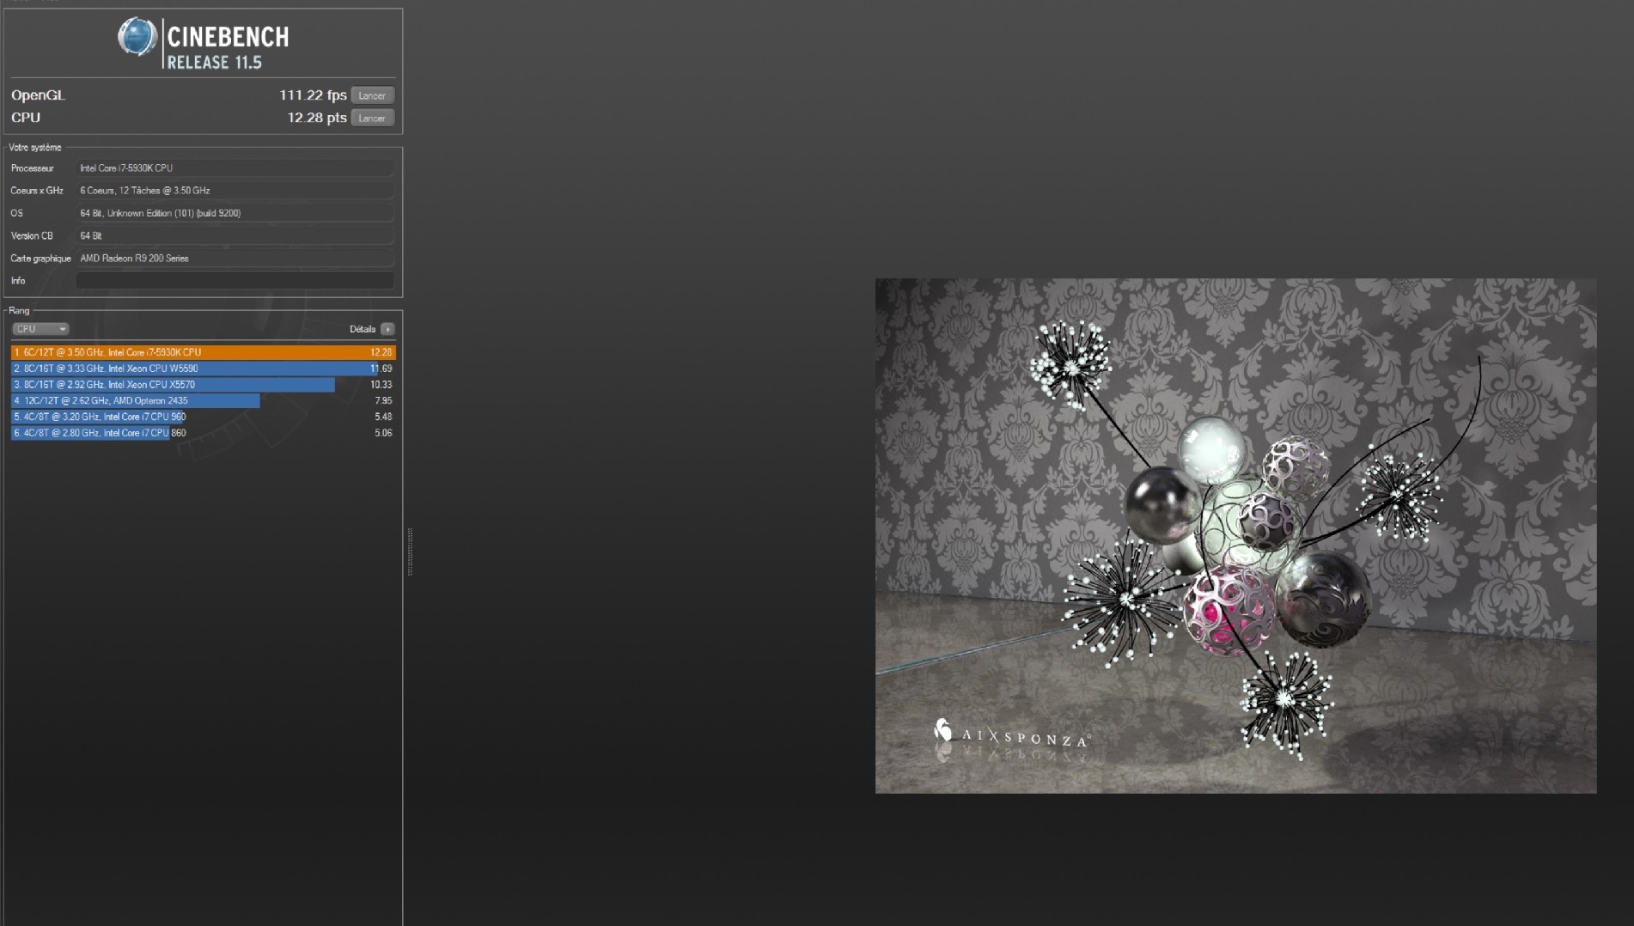The height and width of the screenshot is (926, 1634).
Task: Start the CPU benchmark with Lancer
Action: coord(372,118)
